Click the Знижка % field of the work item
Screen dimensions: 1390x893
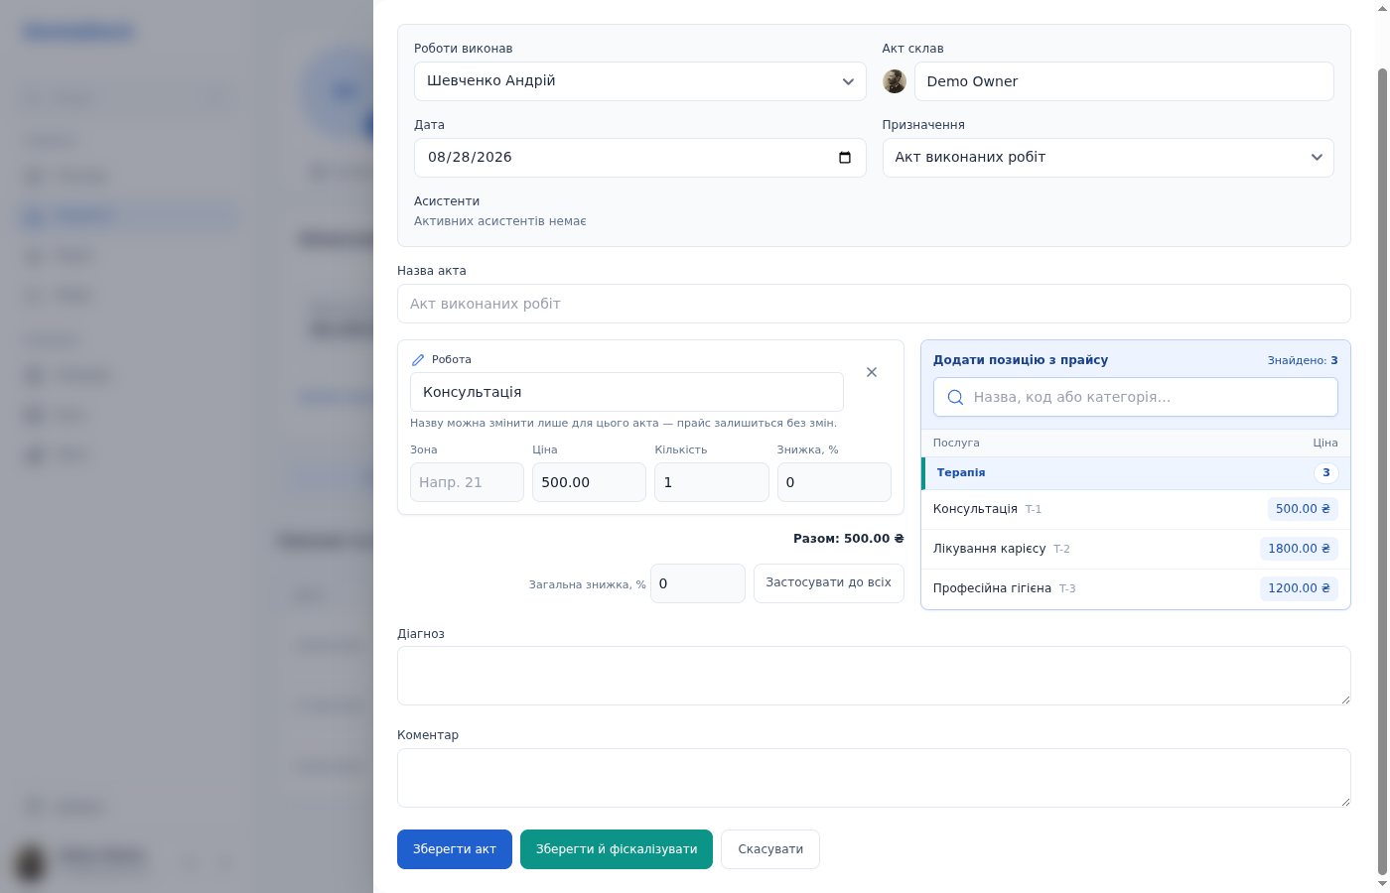click(x=834, y=482)
